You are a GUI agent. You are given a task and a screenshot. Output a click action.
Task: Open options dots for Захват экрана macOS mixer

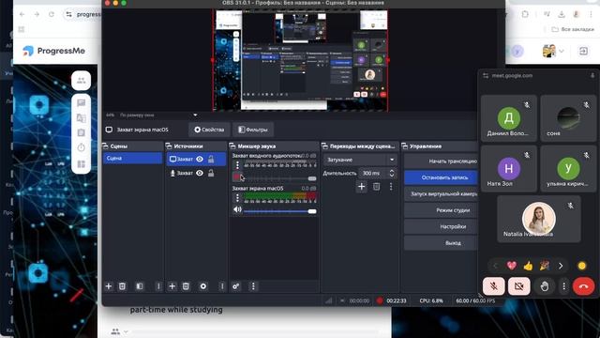tap(237, 198)
